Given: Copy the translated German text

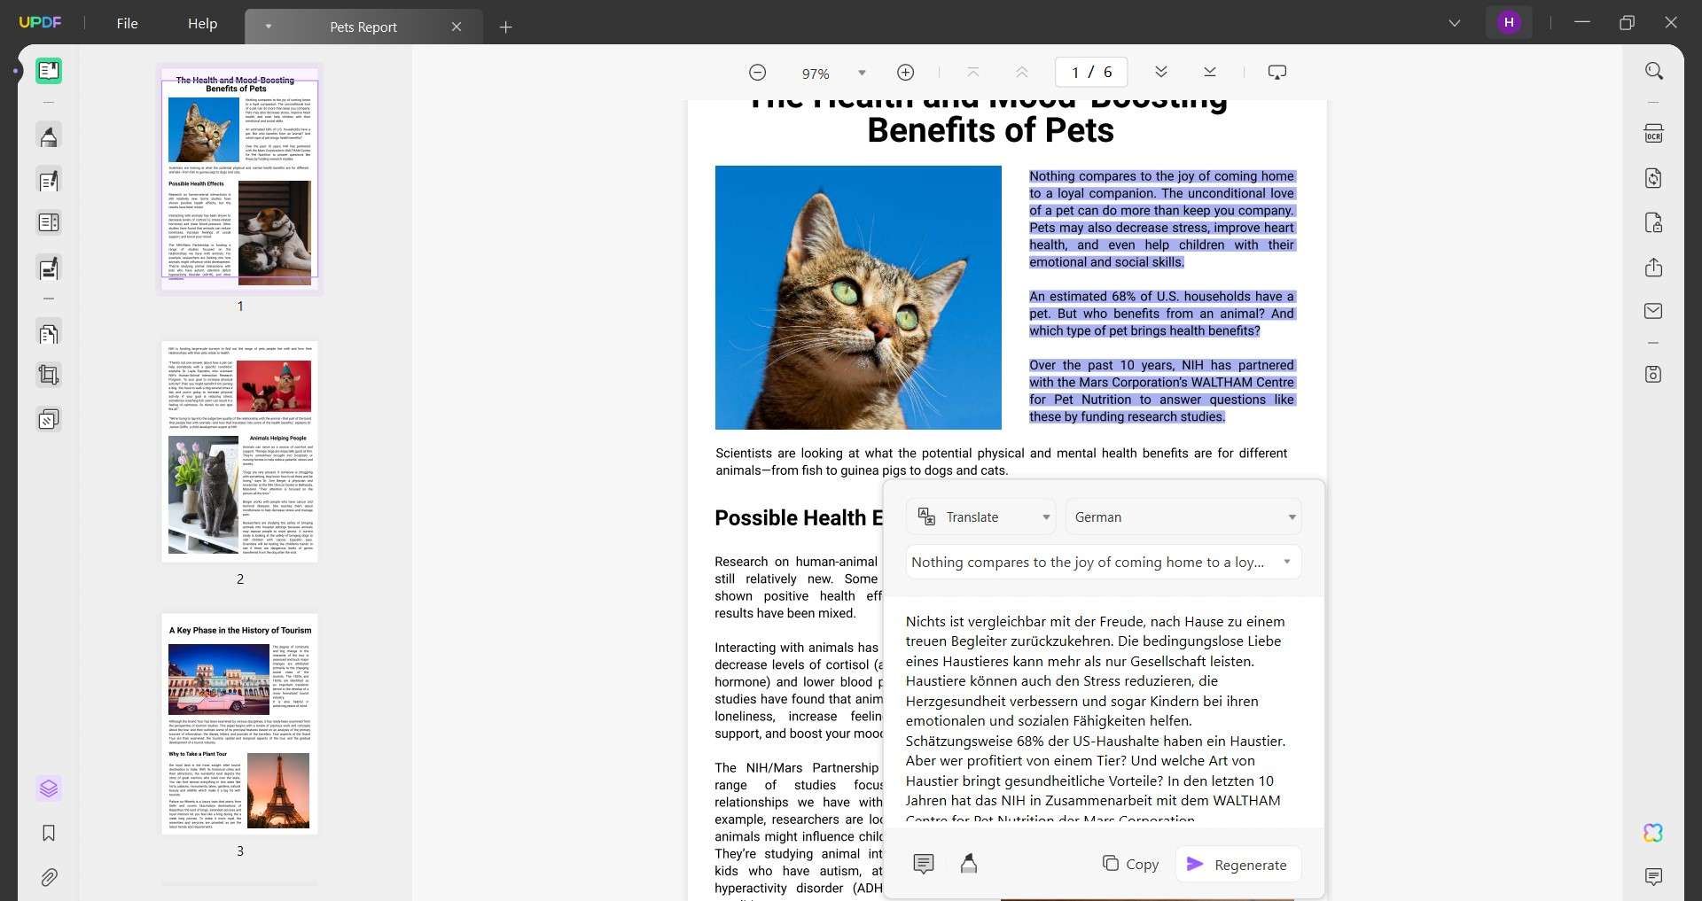Looking at the screenshot, I should 1130,864.
